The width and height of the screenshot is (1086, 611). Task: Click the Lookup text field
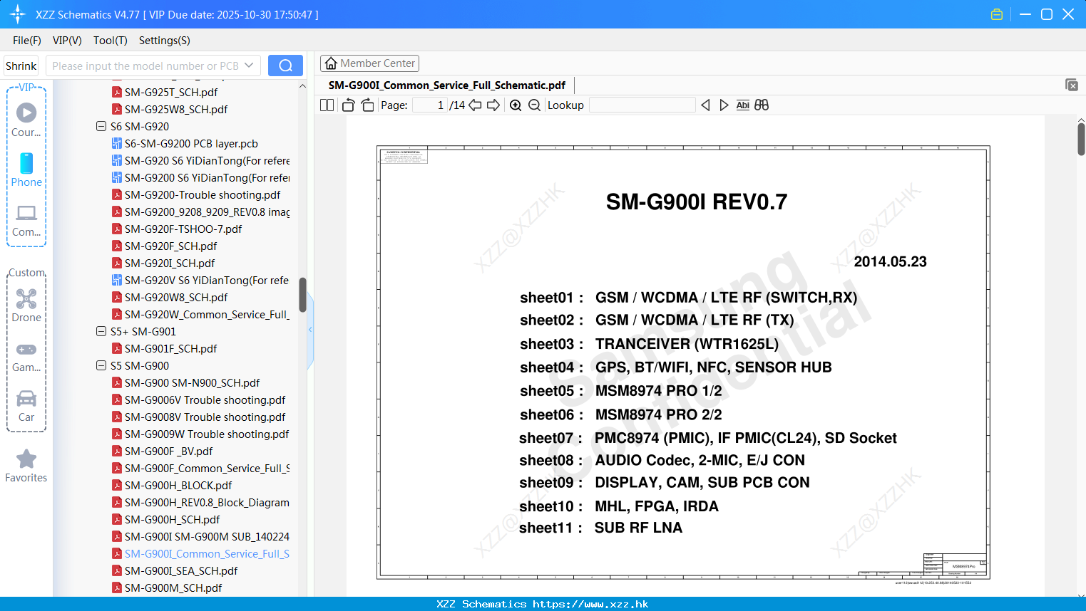click(642, 105)
